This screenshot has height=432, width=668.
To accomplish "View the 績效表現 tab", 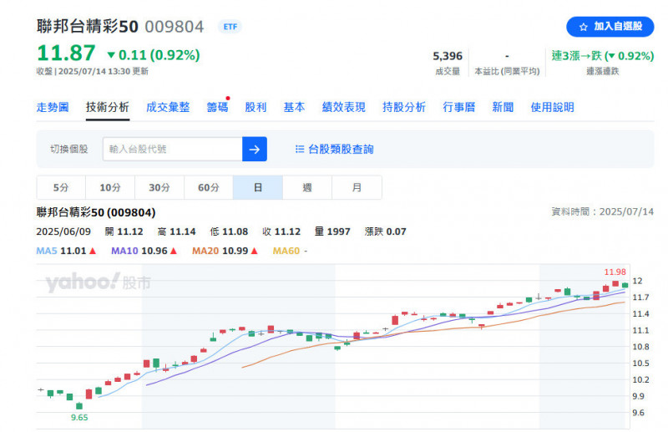I will pos(343,107).
